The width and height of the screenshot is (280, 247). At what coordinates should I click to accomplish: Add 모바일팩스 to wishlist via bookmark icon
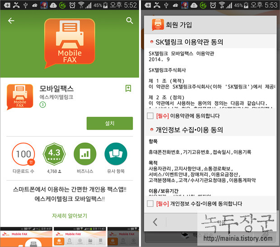128,88
